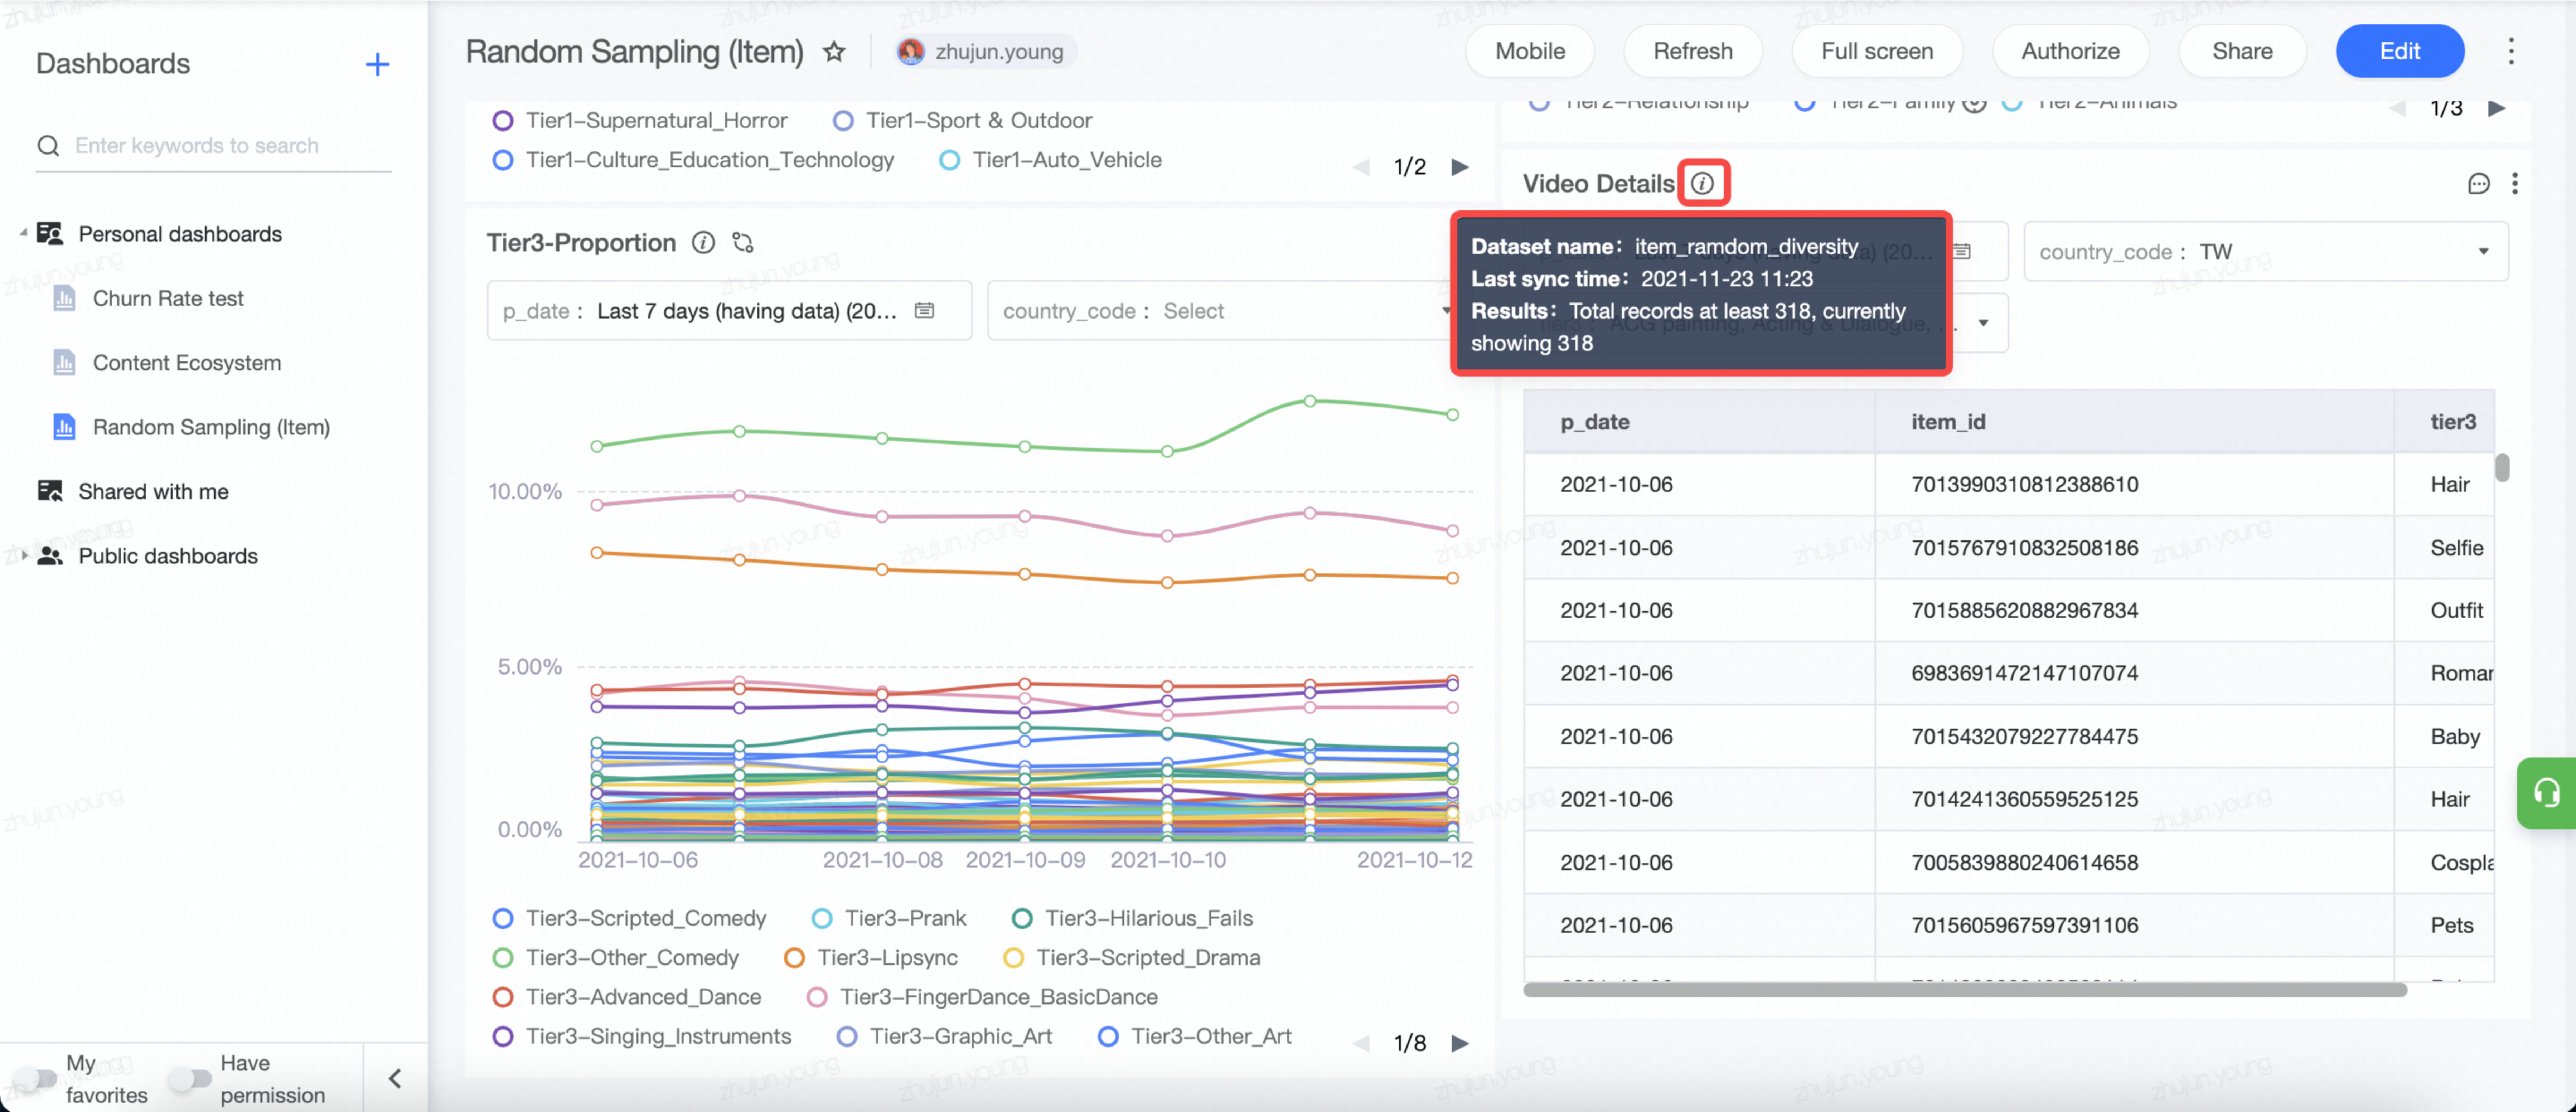Click the Full screen button

1876,51
